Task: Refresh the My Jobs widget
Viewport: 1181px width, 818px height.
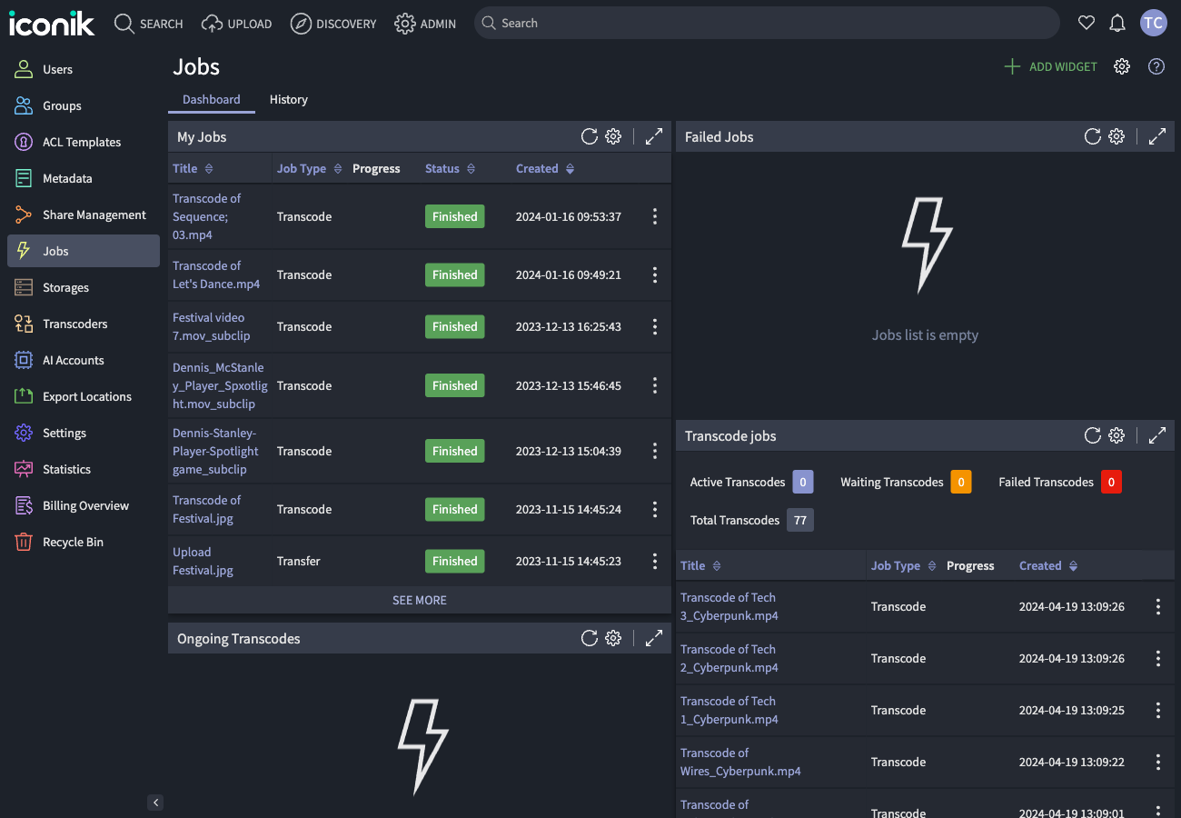Action: (x=589, y=136)
